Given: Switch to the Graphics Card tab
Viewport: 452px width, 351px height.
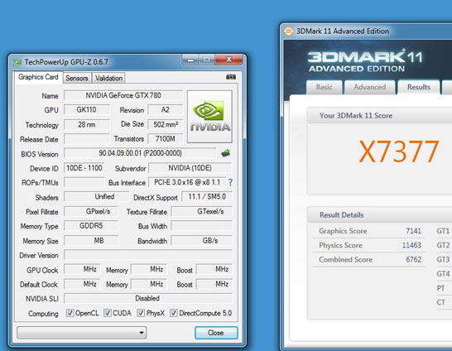Looking at the screenshot, I should (38, 77).
